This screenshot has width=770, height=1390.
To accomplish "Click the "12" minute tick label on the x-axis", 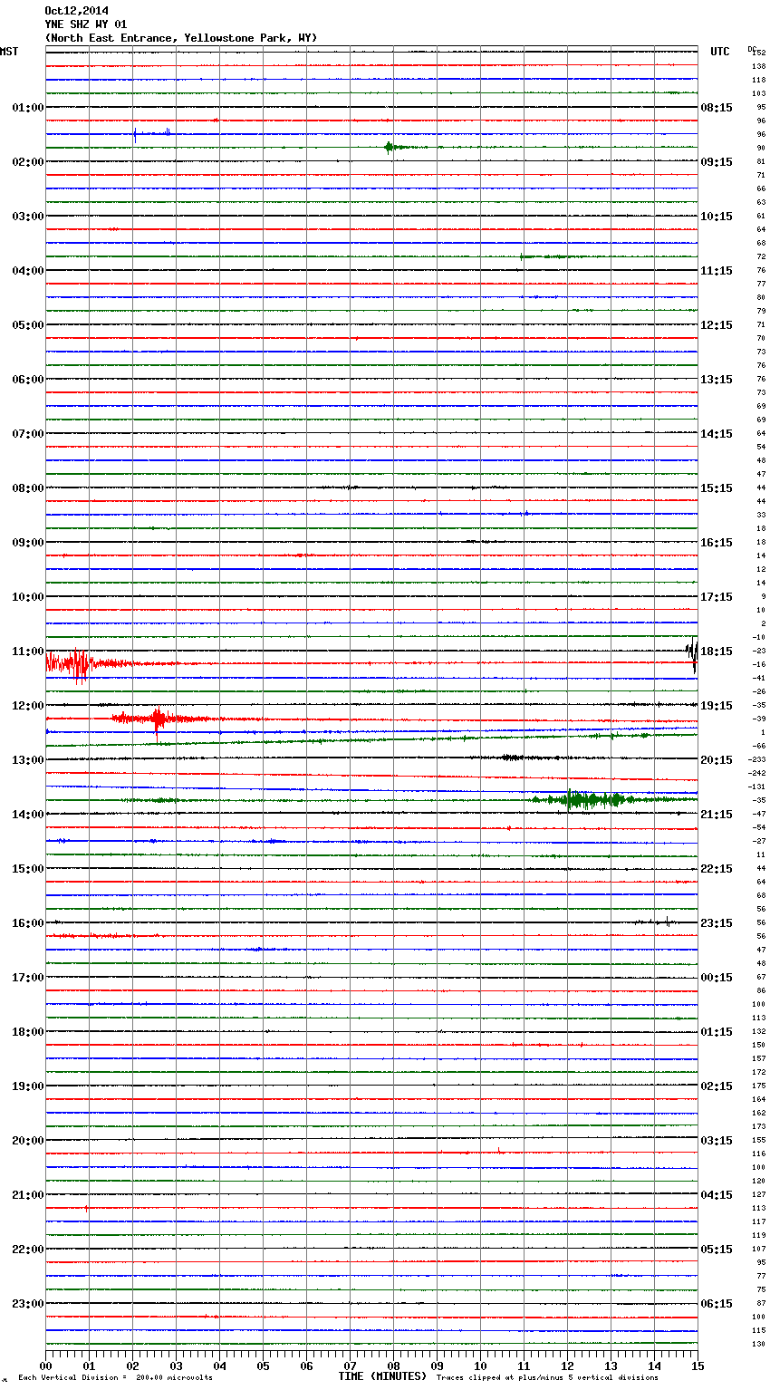I will tap(567, 1366).
